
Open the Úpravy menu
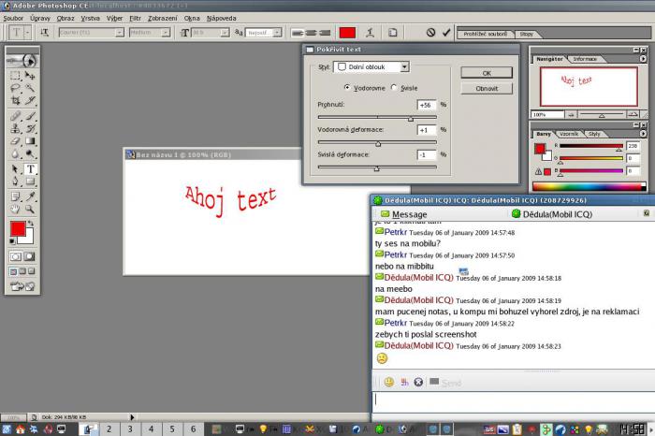[40, 19]
